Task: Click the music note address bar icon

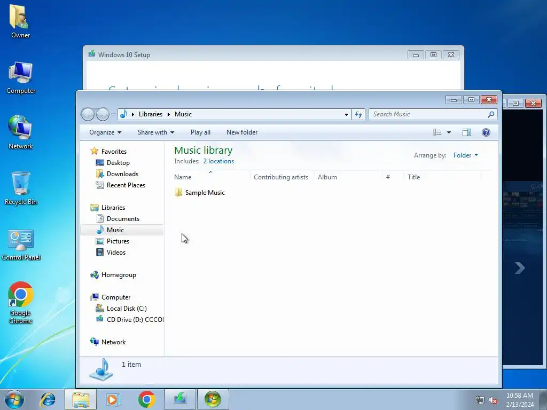Action: [123, 114]
